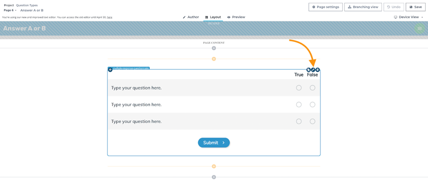This screenshot has width=428, height=180.
Task: Select False for the third question
Action: [x=312, y=121]
